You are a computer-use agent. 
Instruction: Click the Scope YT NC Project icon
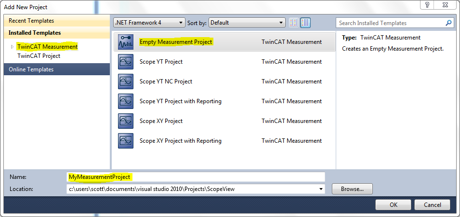126,81
